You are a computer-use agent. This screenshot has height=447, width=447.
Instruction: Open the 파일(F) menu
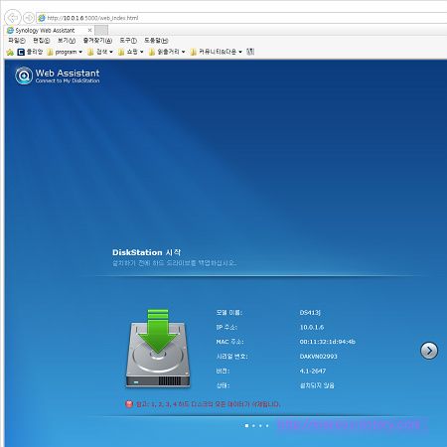point(17,41)
